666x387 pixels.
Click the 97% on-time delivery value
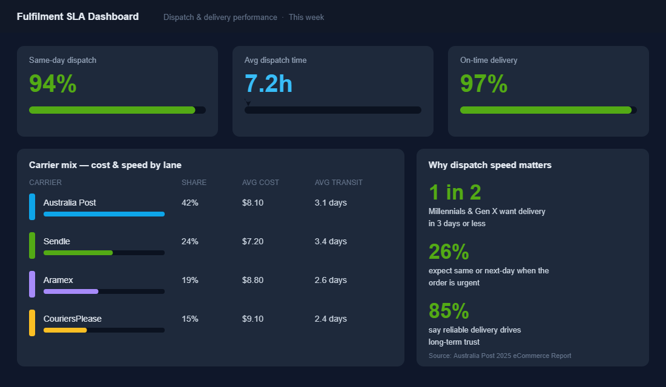coord(484,83)
